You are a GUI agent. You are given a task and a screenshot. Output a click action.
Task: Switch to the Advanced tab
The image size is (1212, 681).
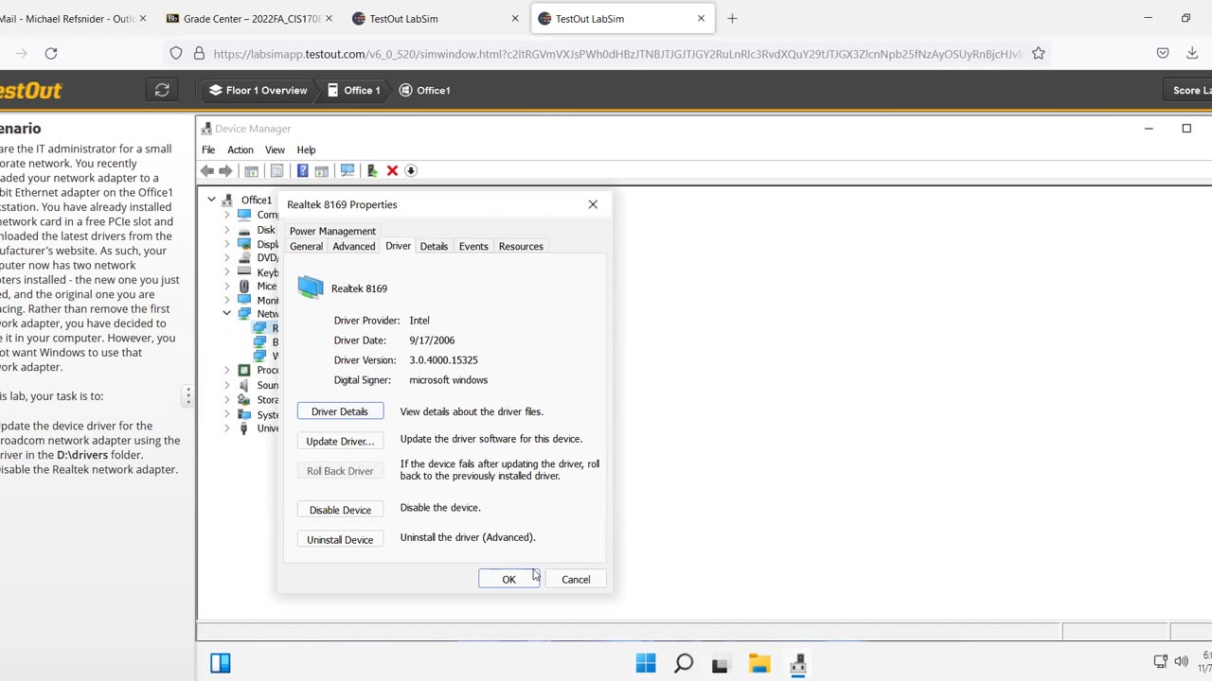pyautogui.click(x=354, y=246)
